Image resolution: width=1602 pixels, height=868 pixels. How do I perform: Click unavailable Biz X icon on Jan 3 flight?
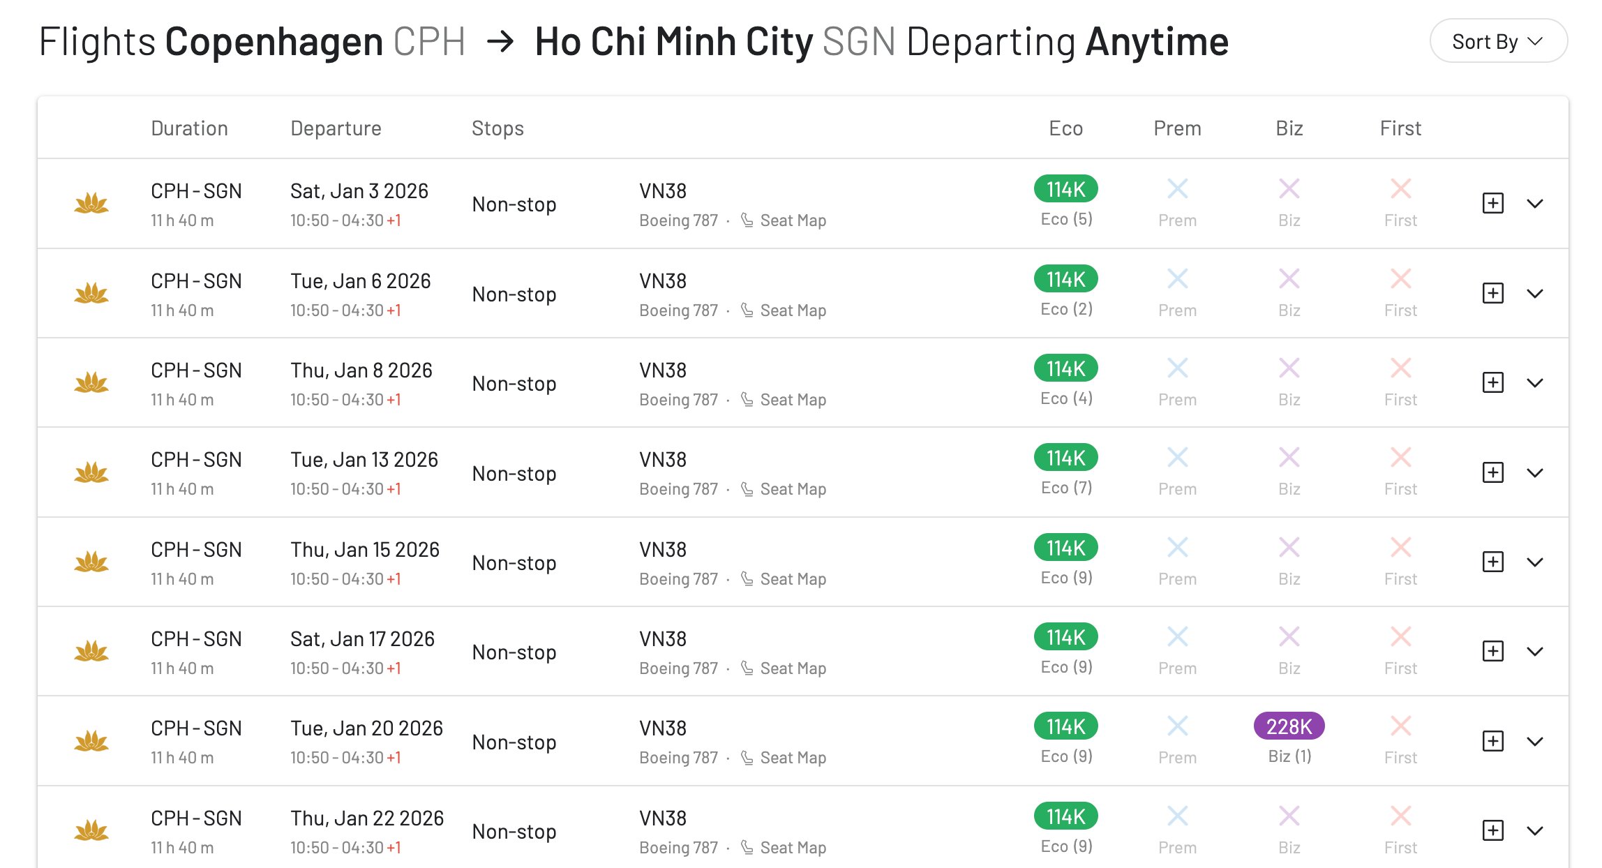pos(1289,188)
